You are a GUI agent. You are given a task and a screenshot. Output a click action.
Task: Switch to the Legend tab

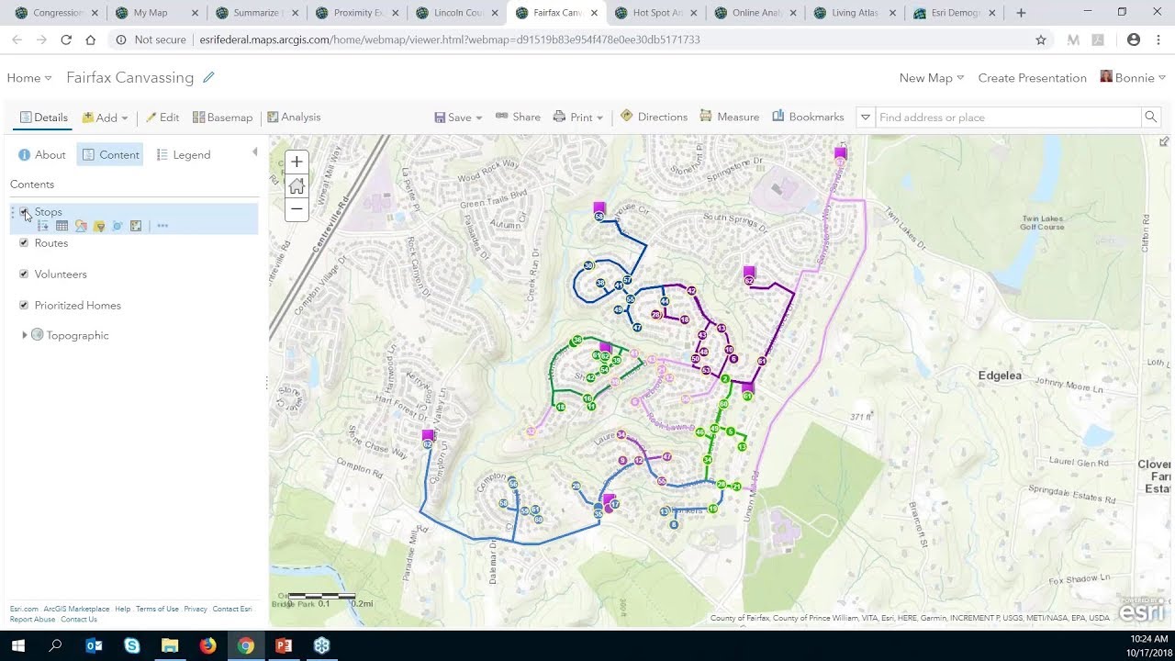tap(184, 155)
